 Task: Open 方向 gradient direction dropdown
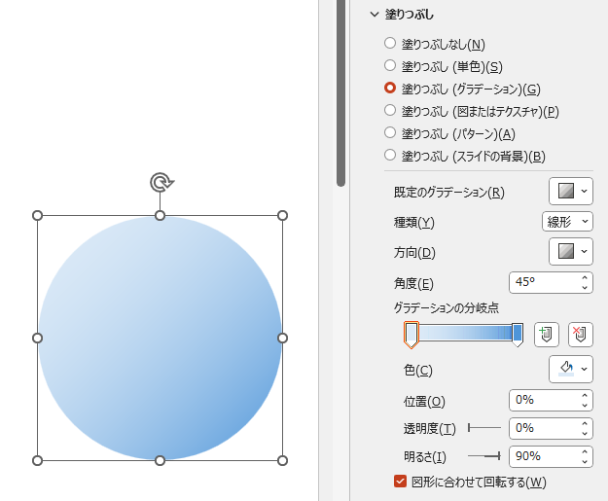click(571, 251)
